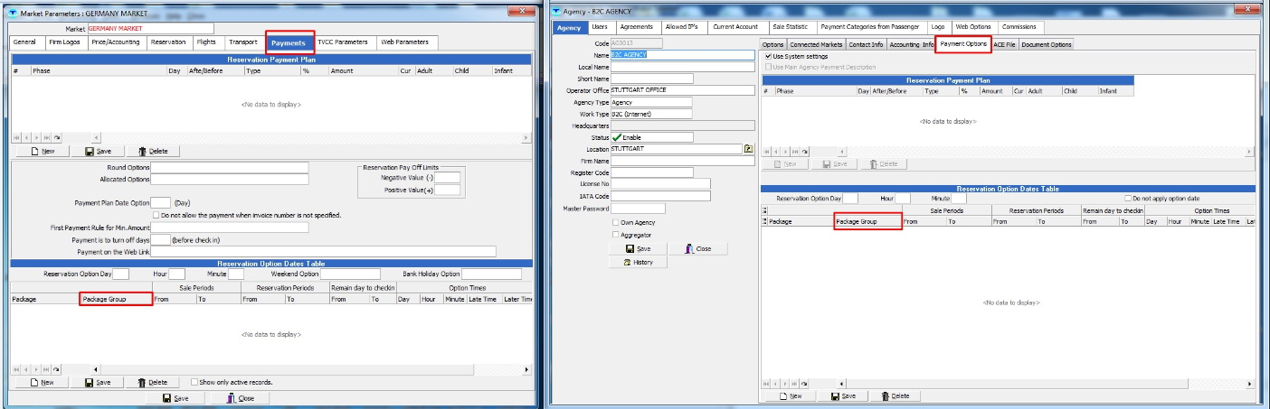Click the History button in the Agency window
1270x409 pixels.
tap(639, 262)
